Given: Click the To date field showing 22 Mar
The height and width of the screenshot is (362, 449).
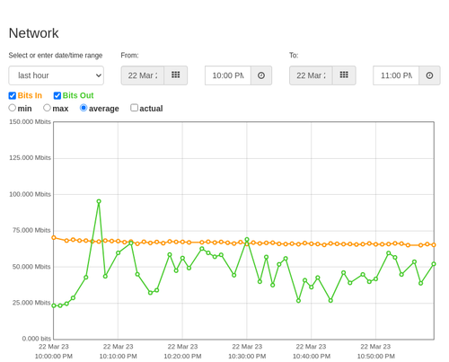Looking at the screenshot, I should click(311, 75).
